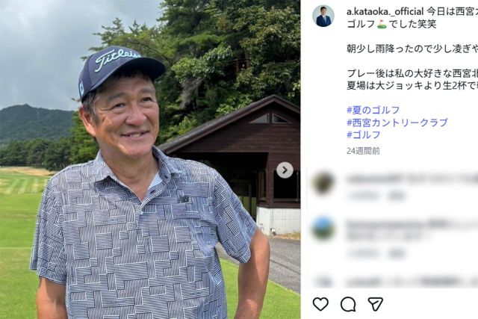The height and width of the screenshot is (319, 478).
Task: Click the first commenter's brown avatar
Action: (323, 183)
